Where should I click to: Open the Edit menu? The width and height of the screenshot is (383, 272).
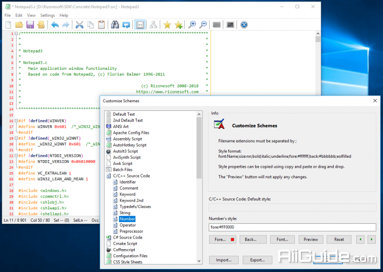[x=19, y=15]
